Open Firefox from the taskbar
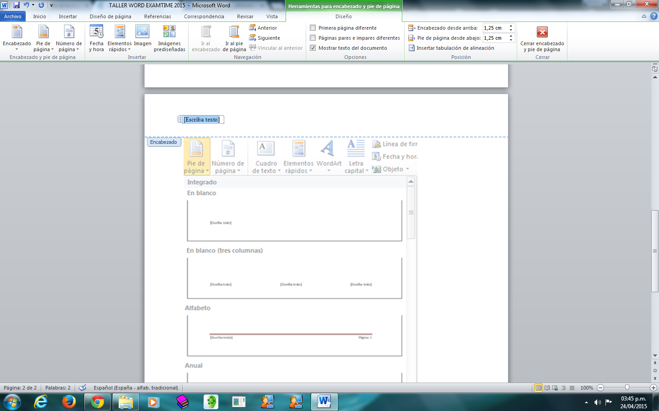659x411 pixels. pos(69,402)
